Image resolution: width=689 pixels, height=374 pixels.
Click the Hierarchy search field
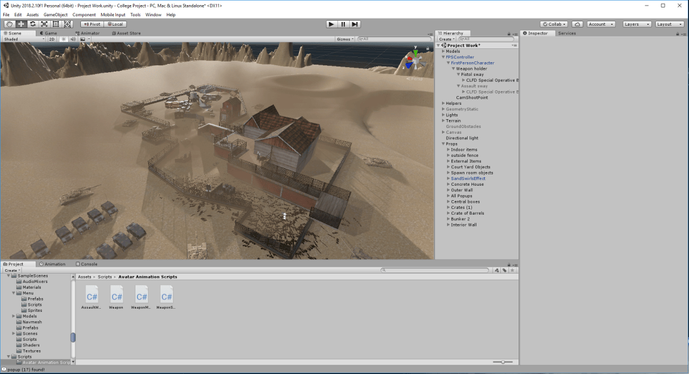(x=486, y=39)
